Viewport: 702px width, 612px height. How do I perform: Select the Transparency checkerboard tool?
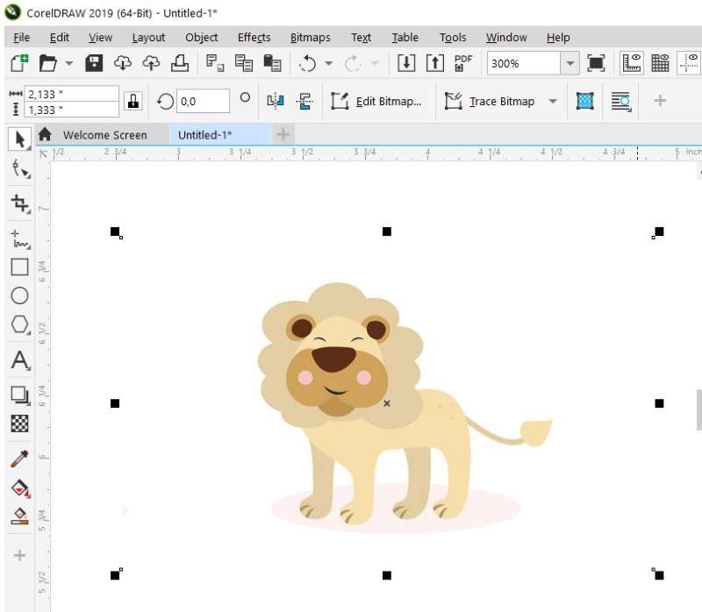click(x=19, y=423)
